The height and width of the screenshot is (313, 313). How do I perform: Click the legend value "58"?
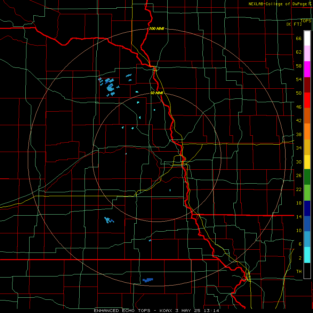point(299,66)
